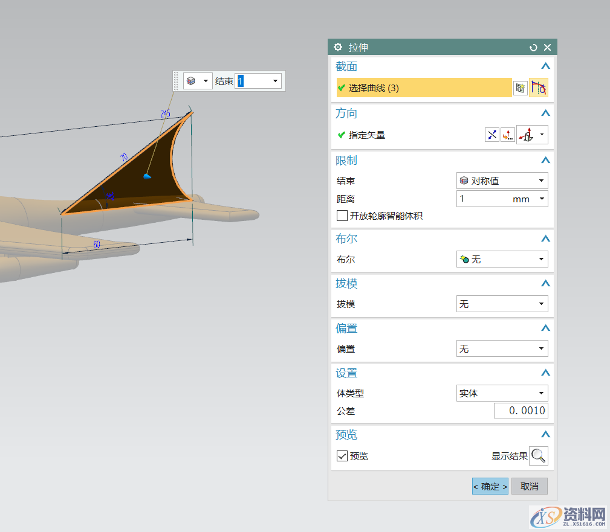Click the inferred vector icon

coord(527,135)
